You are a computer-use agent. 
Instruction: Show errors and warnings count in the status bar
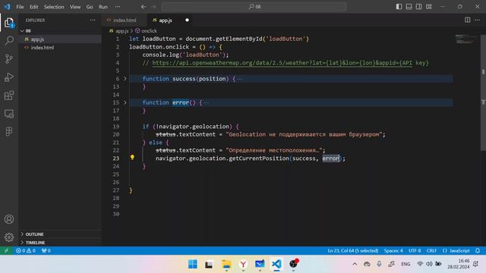[26, 250]
